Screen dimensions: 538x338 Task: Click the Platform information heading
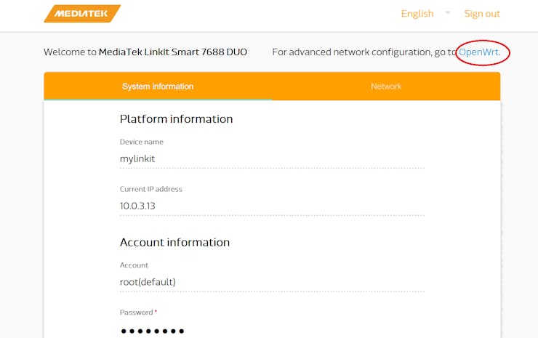coord(177,119)
